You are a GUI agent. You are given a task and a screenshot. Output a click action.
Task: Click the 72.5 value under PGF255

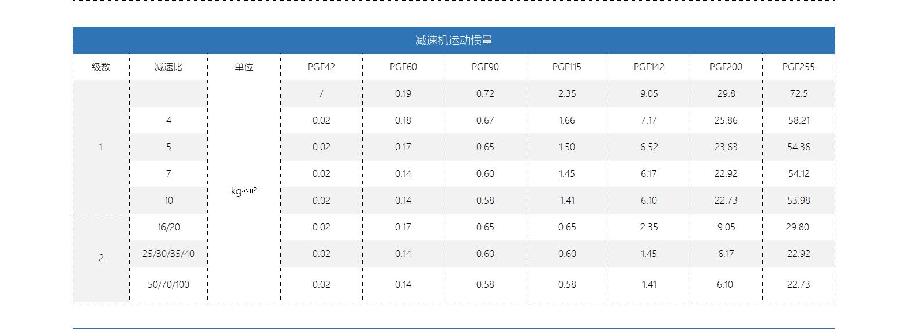click(x=798, y=93)
